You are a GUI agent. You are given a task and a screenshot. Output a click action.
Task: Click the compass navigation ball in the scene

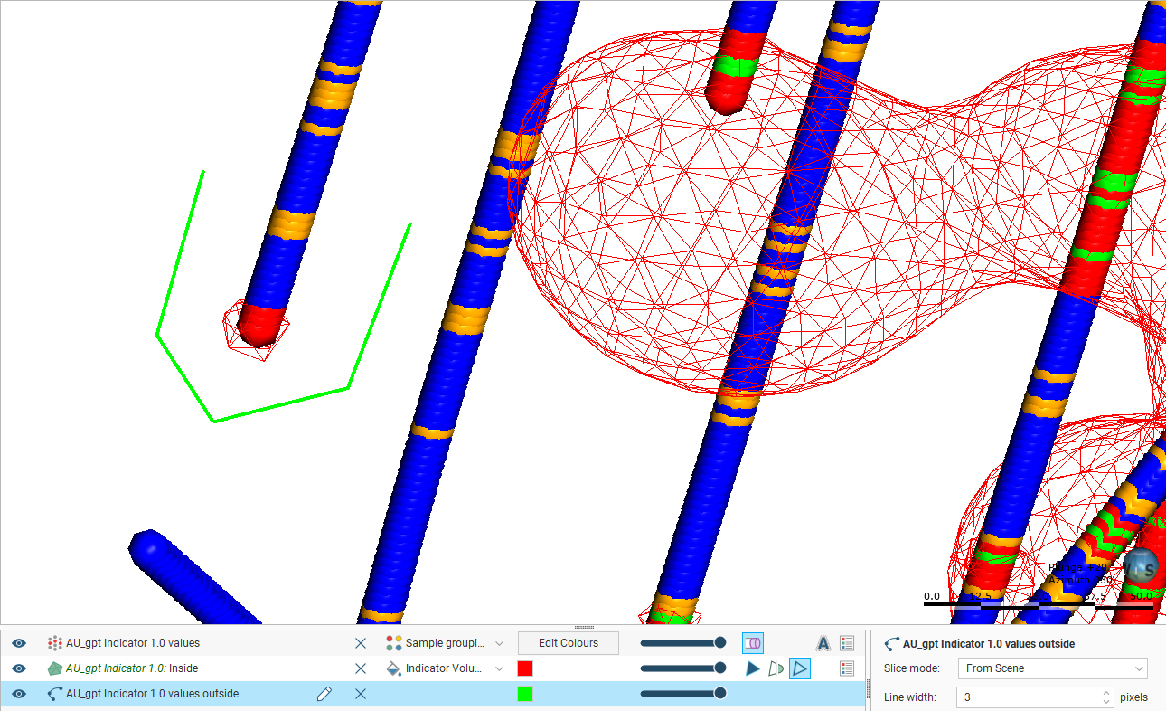point(1141,564)
